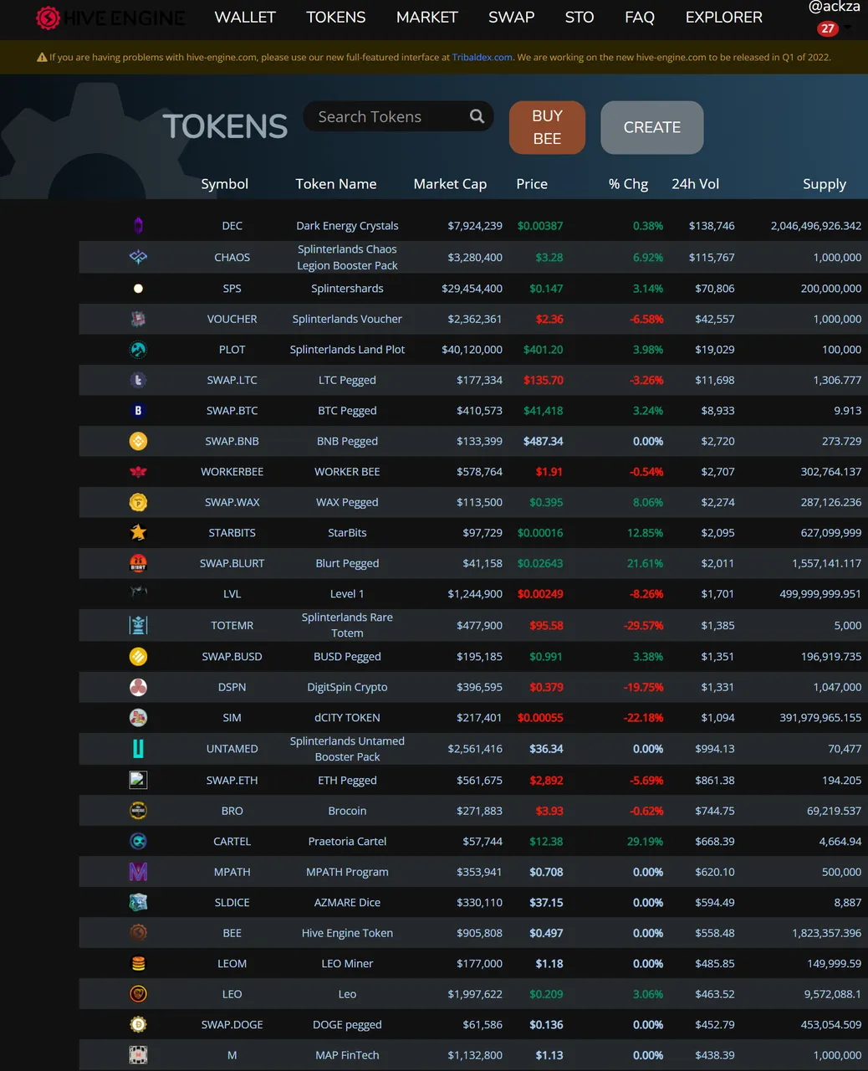Screen dimensions: 868x1071
Task: Click the SWAP.BNB token icon
Action: 138,441
